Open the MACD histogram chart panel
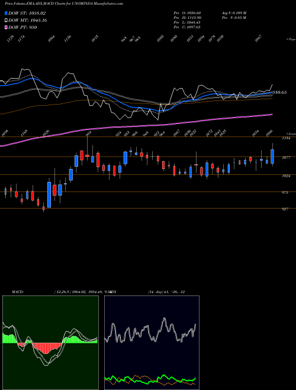Image resolution: width=296 pixels, height=390 pixels. [50, 343]
